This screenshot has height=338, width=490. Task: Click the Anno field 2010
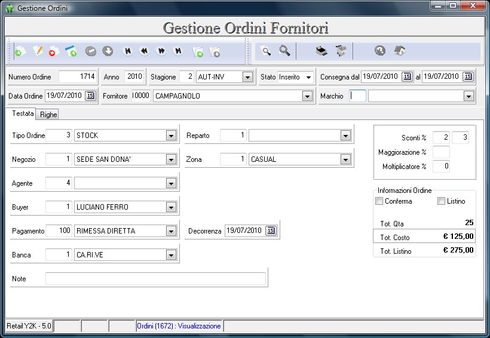pos(134,76)
